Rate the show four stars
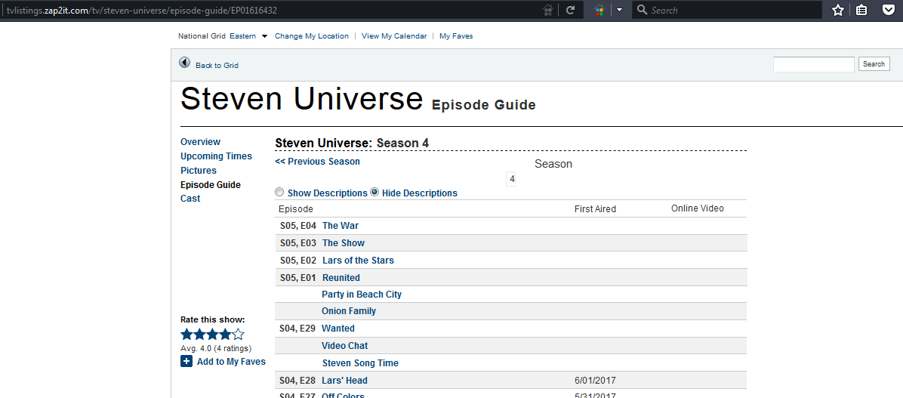 point(225,334)
